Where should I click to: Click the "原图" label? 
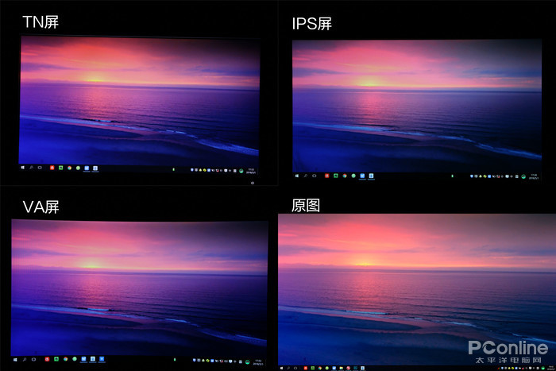click(x=306, y=206)
